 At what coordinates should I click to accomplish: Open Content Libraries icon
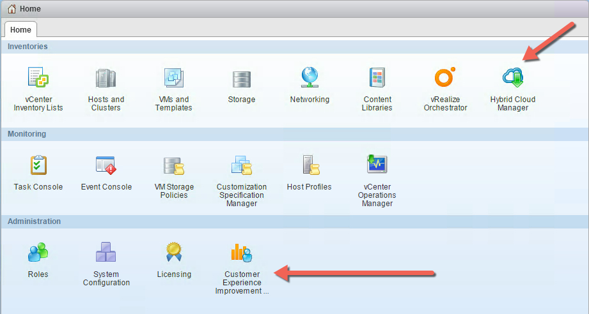[x=377, y=78]
